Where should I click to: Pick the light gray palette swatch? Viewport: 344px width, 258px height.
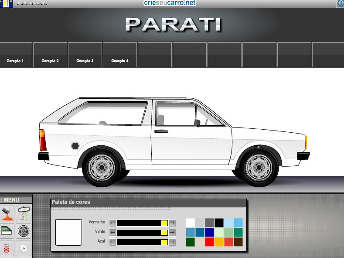(200, 223)
